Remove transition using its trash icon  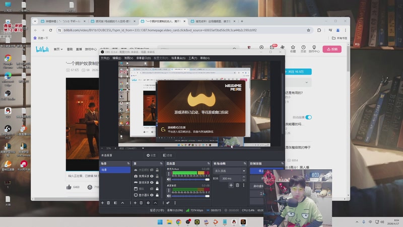pyautogui.click(x=237, y=185)
